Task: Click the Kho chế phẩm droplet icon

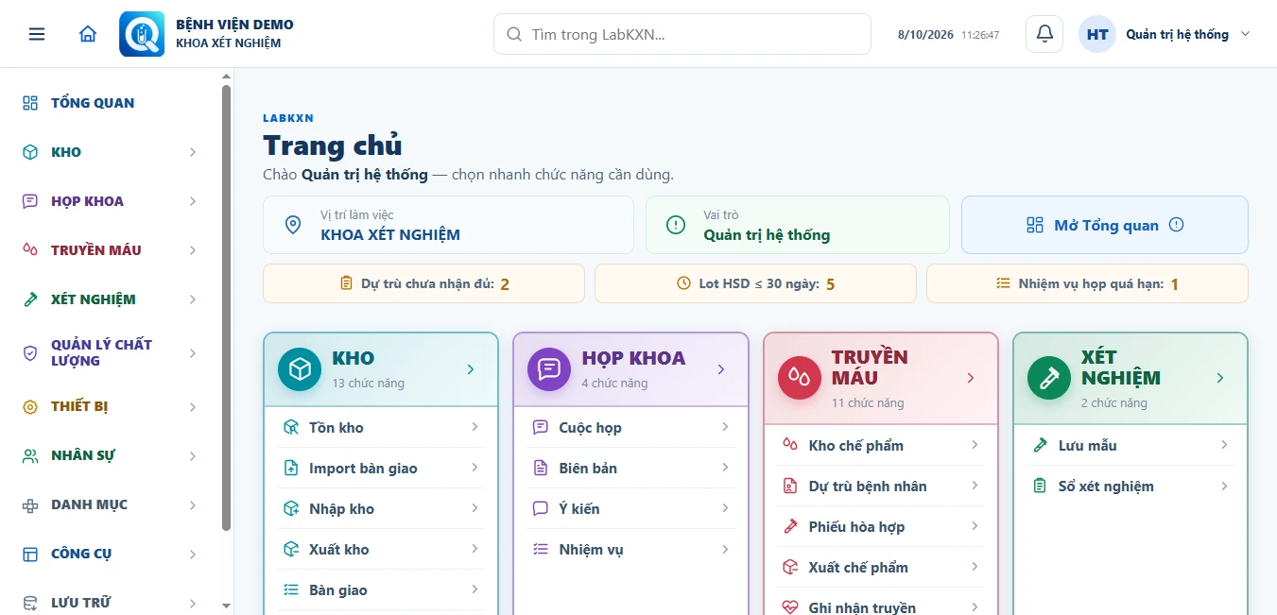Action: pos(790,446)
